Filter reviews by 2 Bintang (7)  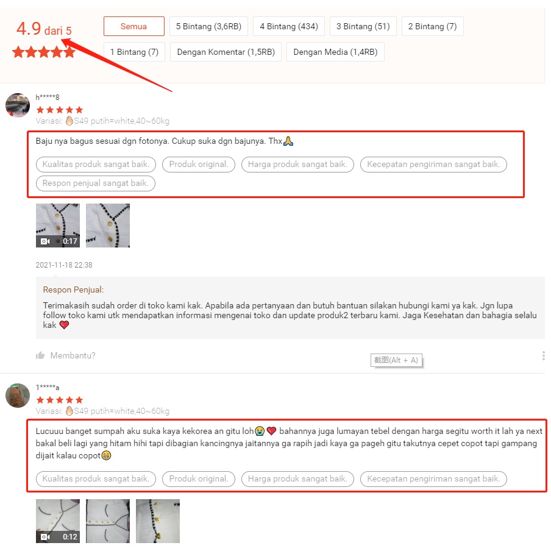coord(433,26)
